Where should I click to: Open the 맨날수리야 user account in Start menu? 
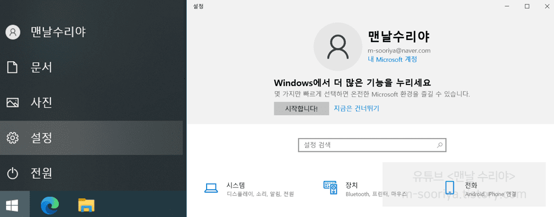pyautogui.click(x=91, y=32)
